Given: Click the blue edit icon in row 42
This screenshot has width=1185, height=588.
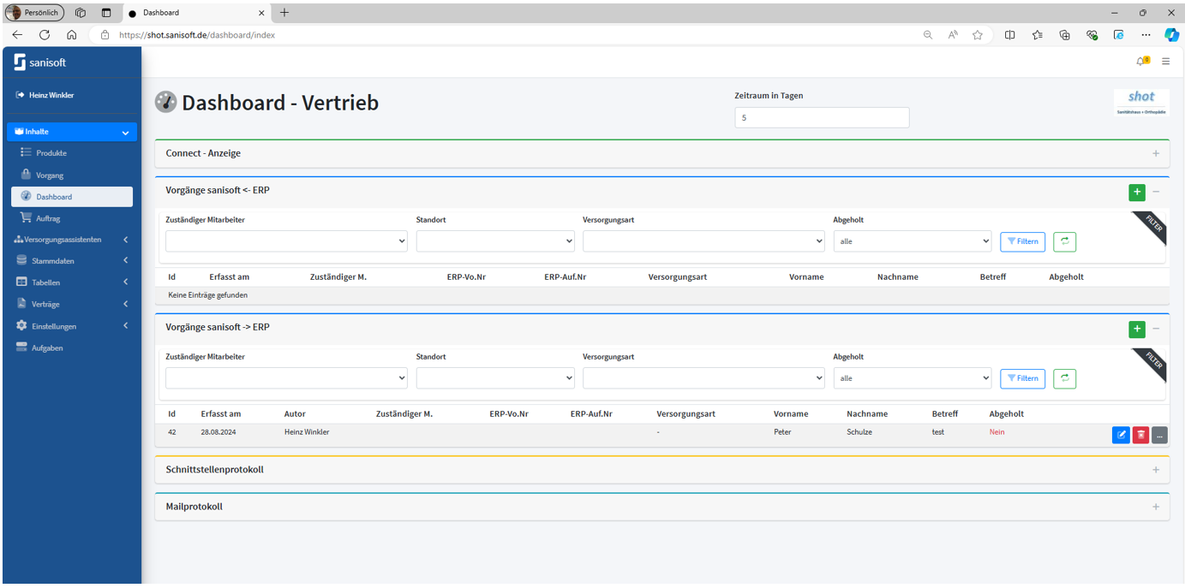Looking at the screenshot, I should click(1120, 435).
